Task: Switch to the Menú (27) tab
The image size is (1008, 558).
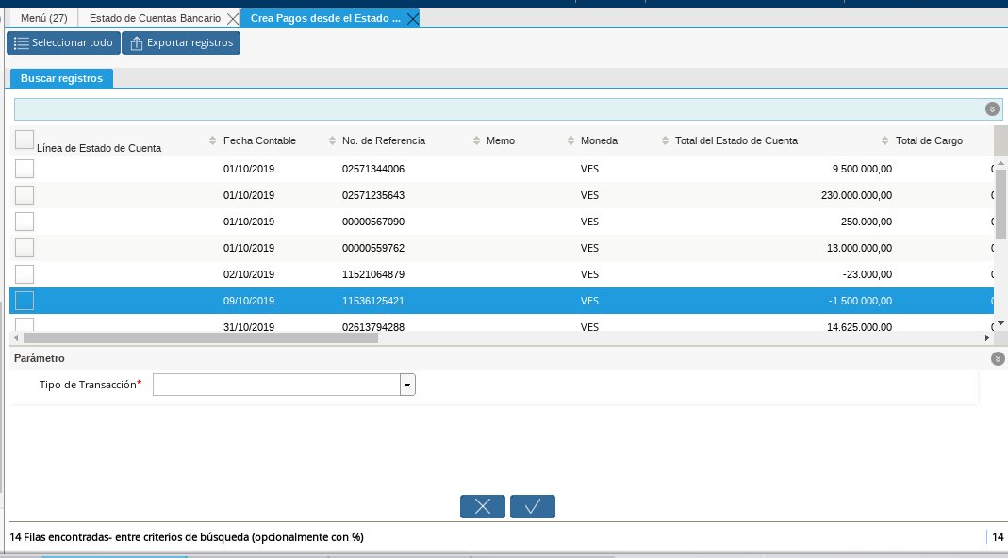Action: click(43, 18)
